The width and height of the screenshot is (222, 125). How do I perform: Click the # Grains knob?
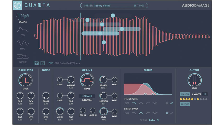[71, 80]
